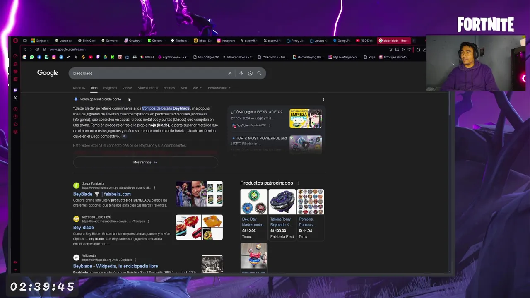Open the S/ 12.06 Temu product

(x=253, y=214)
